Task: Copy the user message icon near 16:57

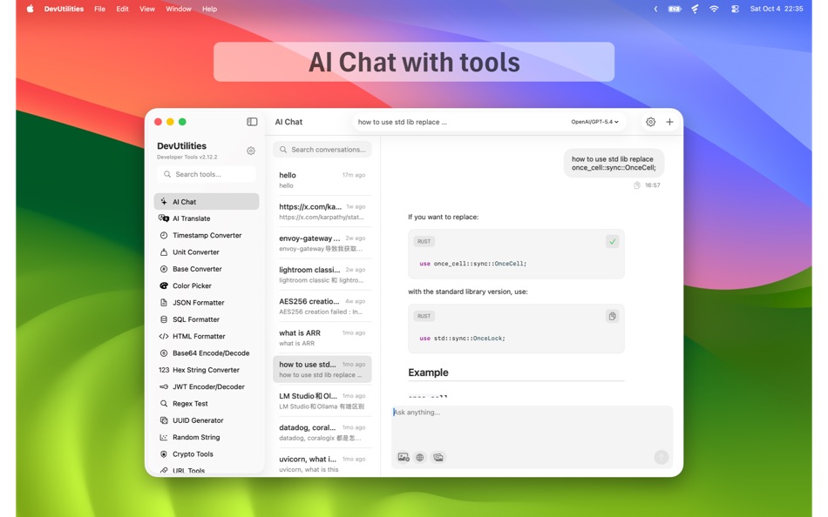Action: coord(637,185)
